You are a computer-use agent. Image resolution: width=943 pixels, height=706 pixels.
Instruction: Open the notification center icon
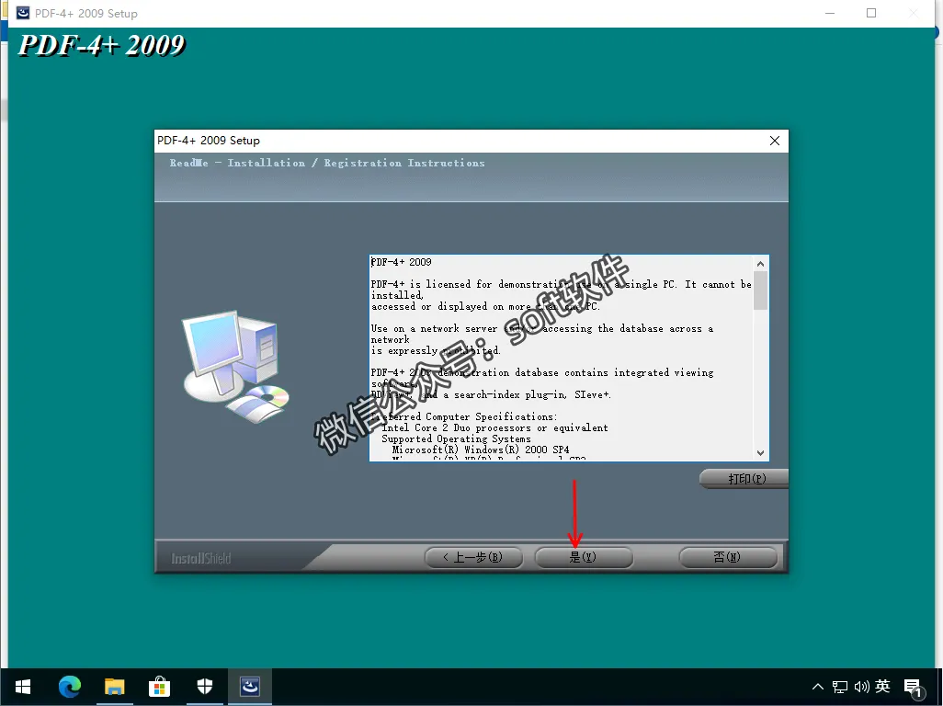(913, 688)
